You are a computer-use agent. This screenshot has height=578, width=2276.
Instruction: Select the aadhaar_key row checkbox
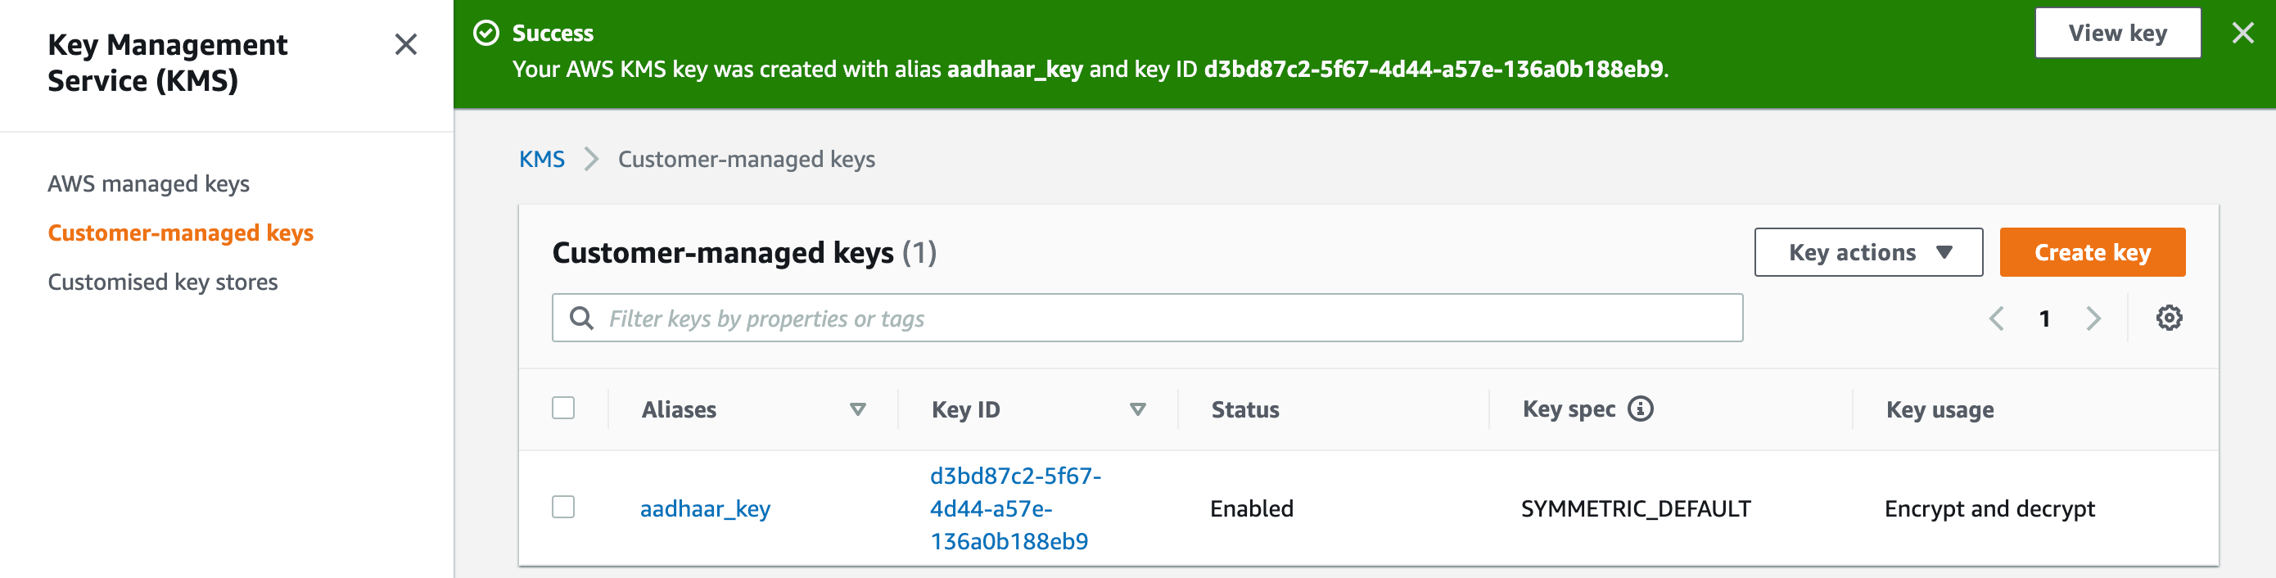click(x=564, y=508)
